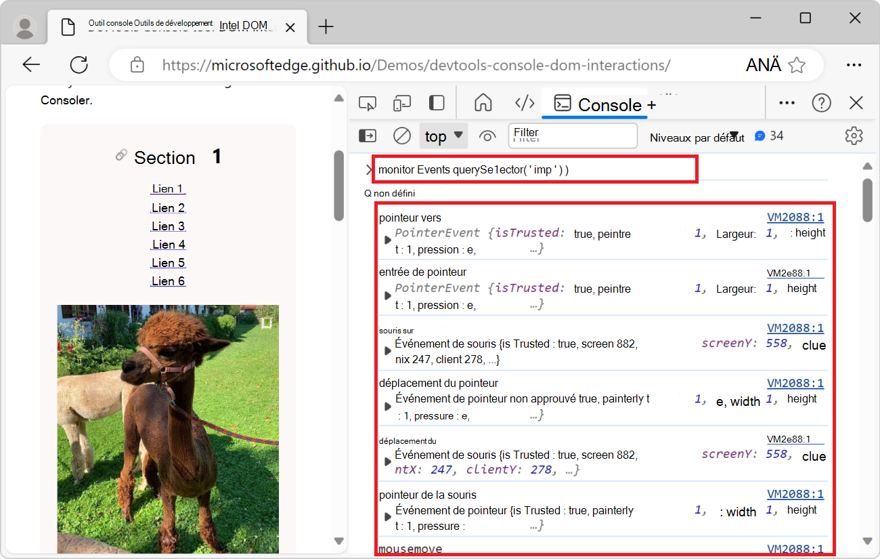Open the "Niveaux par défaut" log level dropdown
Screen dimensions: 880x559
click(697, 137)
